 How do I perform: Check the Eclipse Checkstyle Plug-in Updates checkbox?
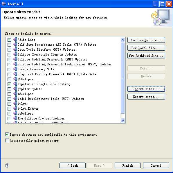tap(9, 54)
